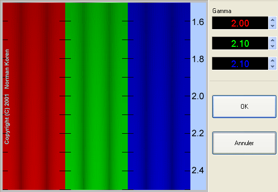Click the 2.0 mark on gamma scale
278x192 pixels.
[198, 96]
